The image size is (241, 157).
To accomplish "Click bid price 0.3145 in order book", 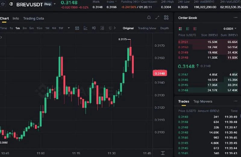I will (x=183, y=85).
